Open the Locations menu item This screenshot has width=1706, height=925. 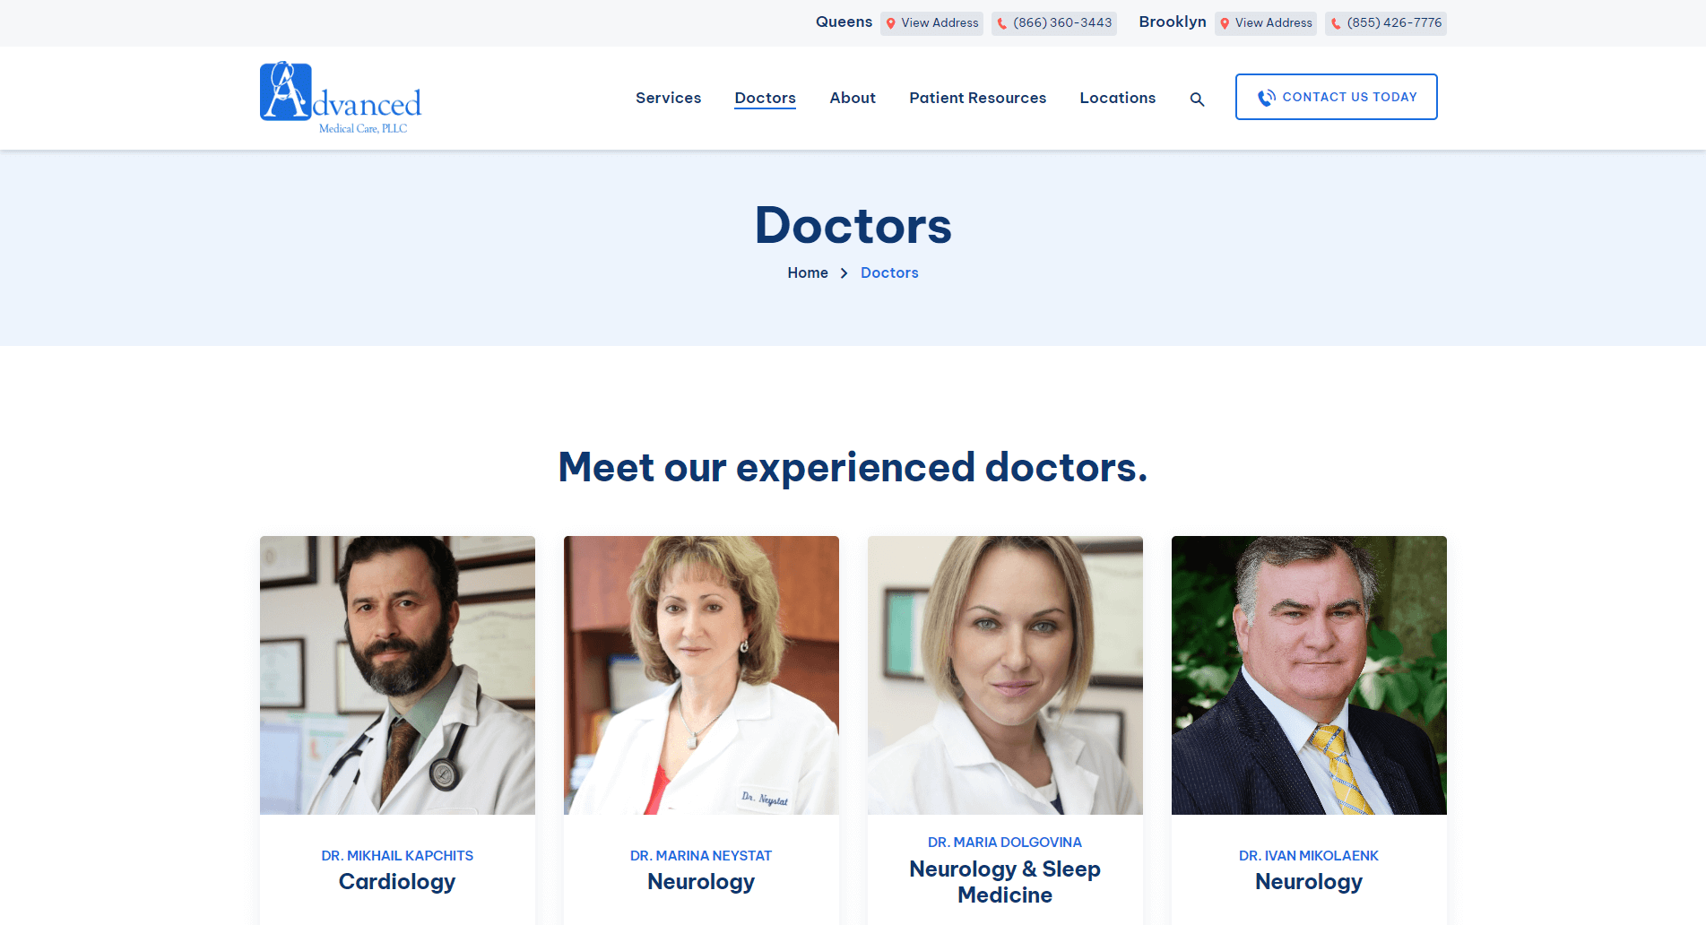pyautogui.click(x=1117, y=98)
